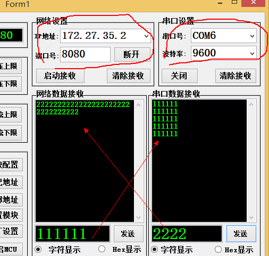Select 字符显示 under the serial receive panel
This screenshot has height=256, width=269.
pos(155,250)
